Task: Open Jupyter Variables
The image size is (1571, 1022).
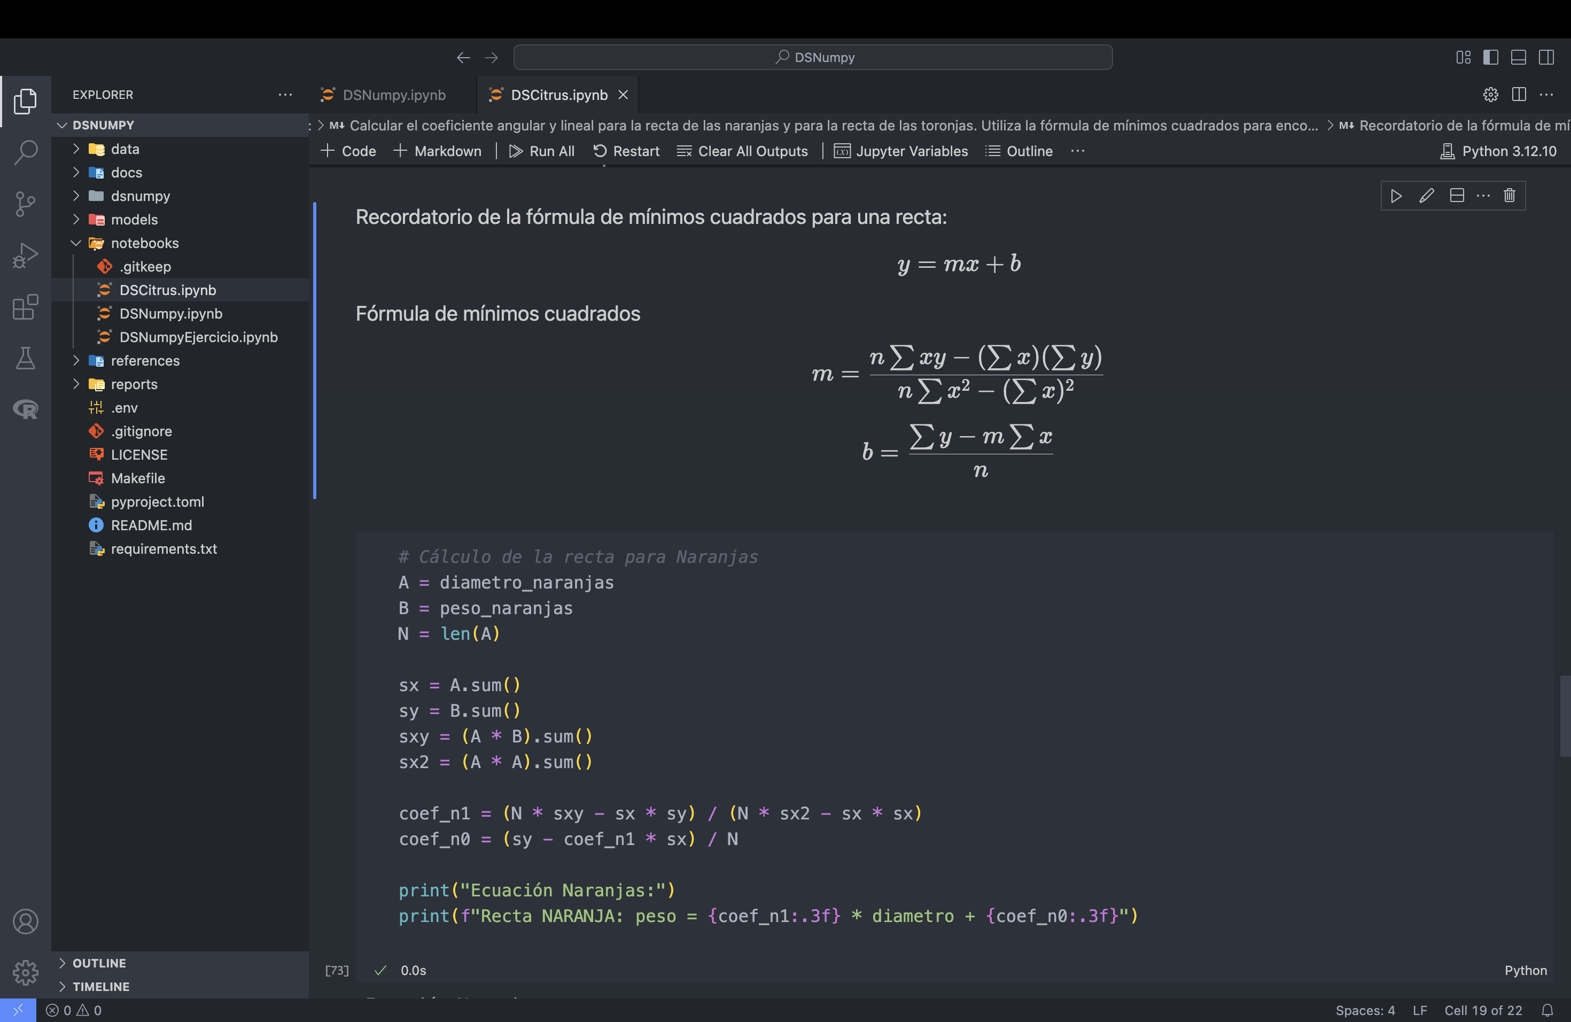Action: [x=901, y=151]
